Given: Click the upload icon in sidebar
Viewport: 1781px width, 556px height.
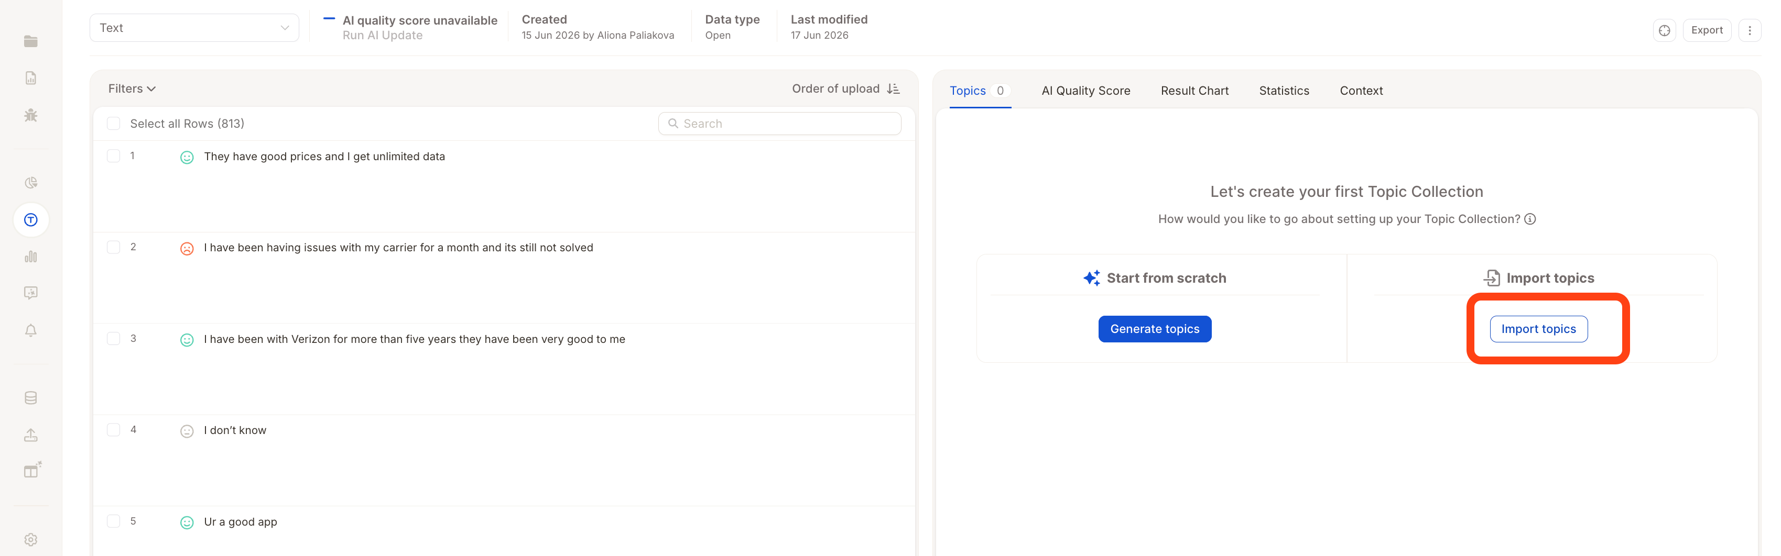Looking at the screenshot, I should [30, 435].
